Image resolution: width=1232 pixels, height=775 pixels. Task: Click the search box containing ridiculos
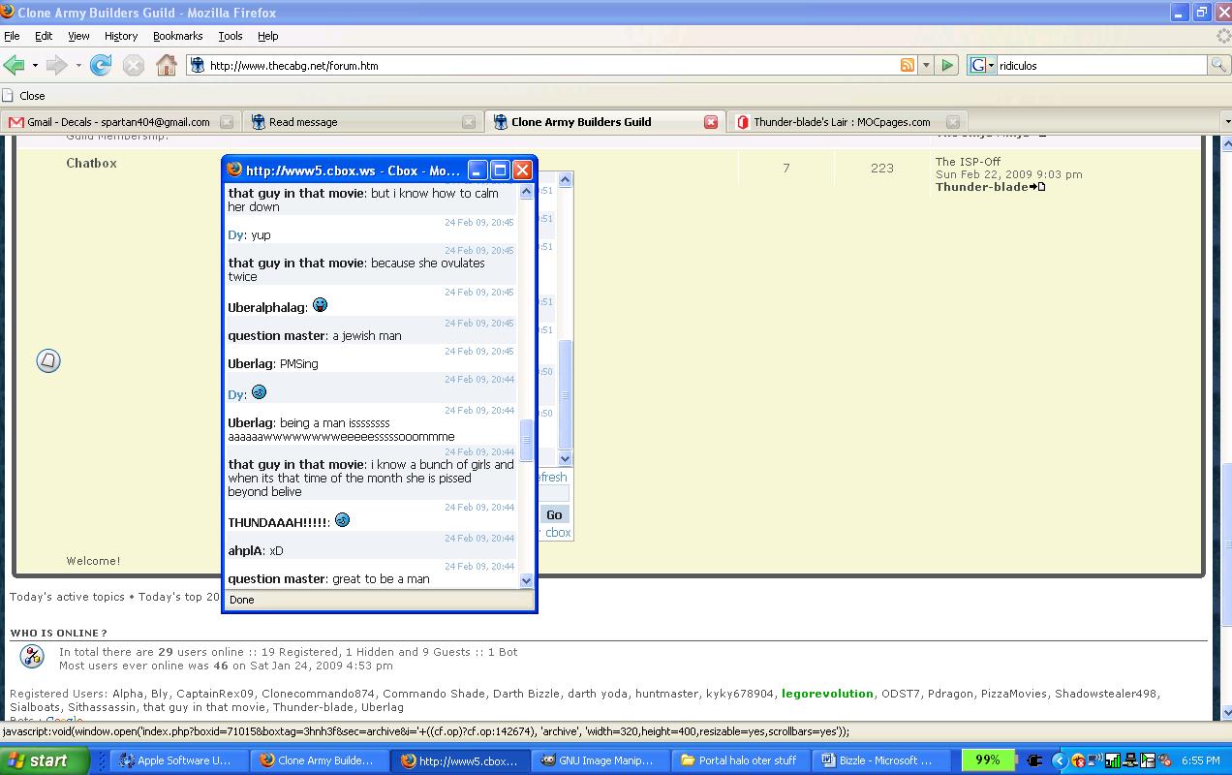1101,66
